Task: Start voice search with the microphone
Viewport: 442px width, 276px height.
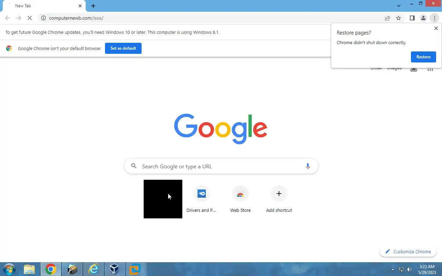Action: [308, 166]
